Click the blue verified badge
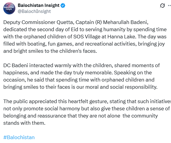171x143 pixels. (x=63, y=5)
